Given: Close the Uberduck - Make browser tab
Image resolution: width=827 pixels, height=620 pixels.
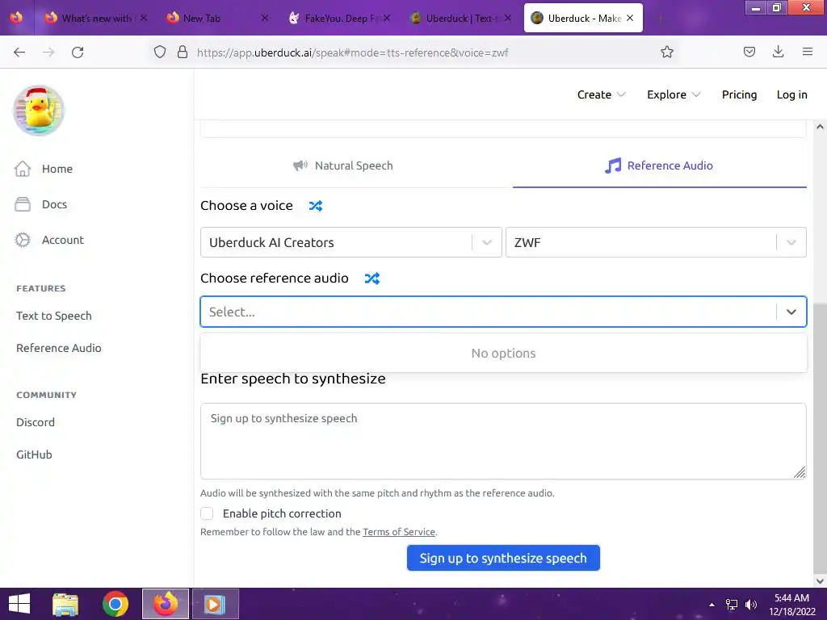Looking at the screenshot, I should pyautogui.click(x=630, y=18).
